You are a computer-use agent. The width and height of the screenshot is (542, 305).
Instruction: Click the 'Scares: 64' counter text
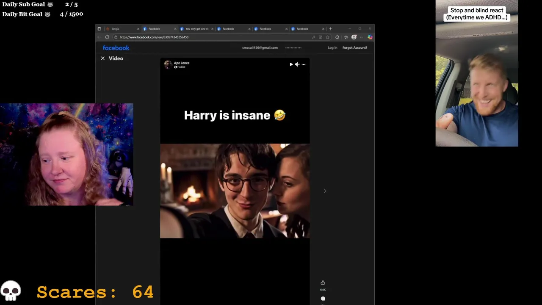coord(95,292)
